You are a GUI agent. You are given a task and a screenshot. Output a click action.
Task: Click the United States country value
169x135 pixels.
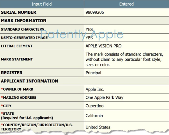pyautogui.click(x=98, y=127)
